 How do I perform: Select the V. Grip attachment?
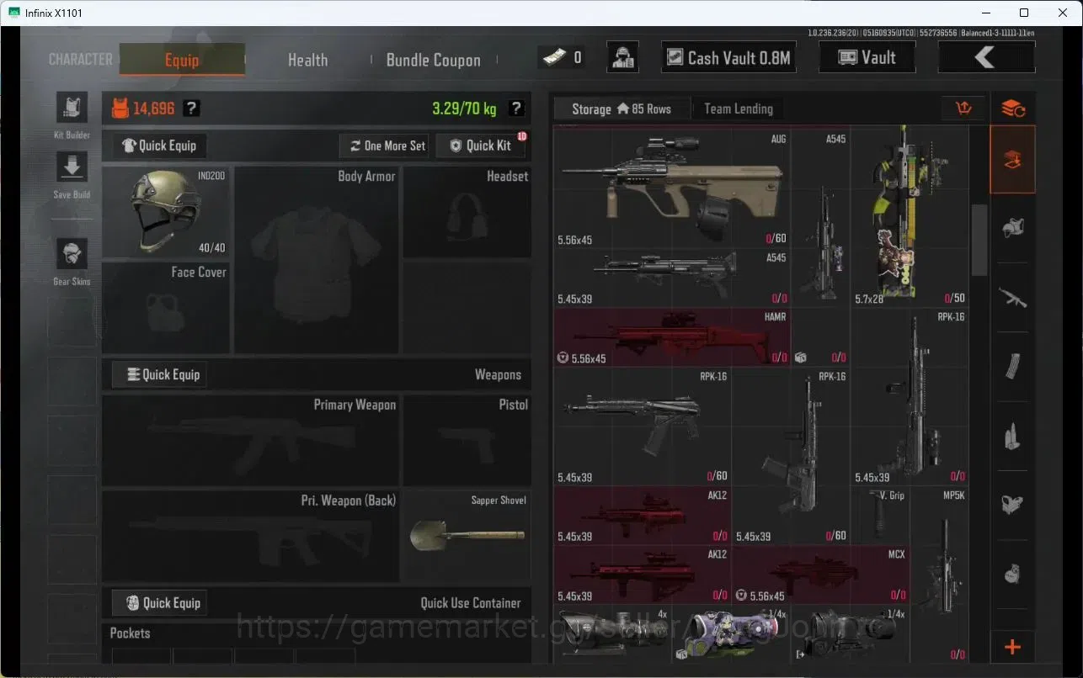881,515
